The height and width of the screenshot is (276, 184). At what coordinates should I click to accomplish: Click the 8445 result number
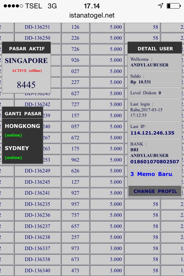[26, 85]
